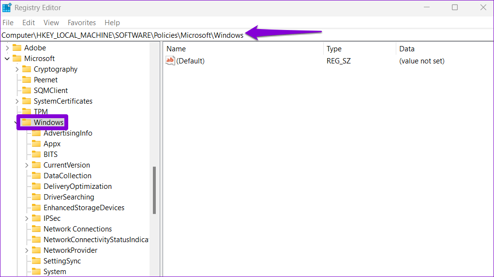
Task: Click the IPSec folder icon
Action: click(36, 218)
